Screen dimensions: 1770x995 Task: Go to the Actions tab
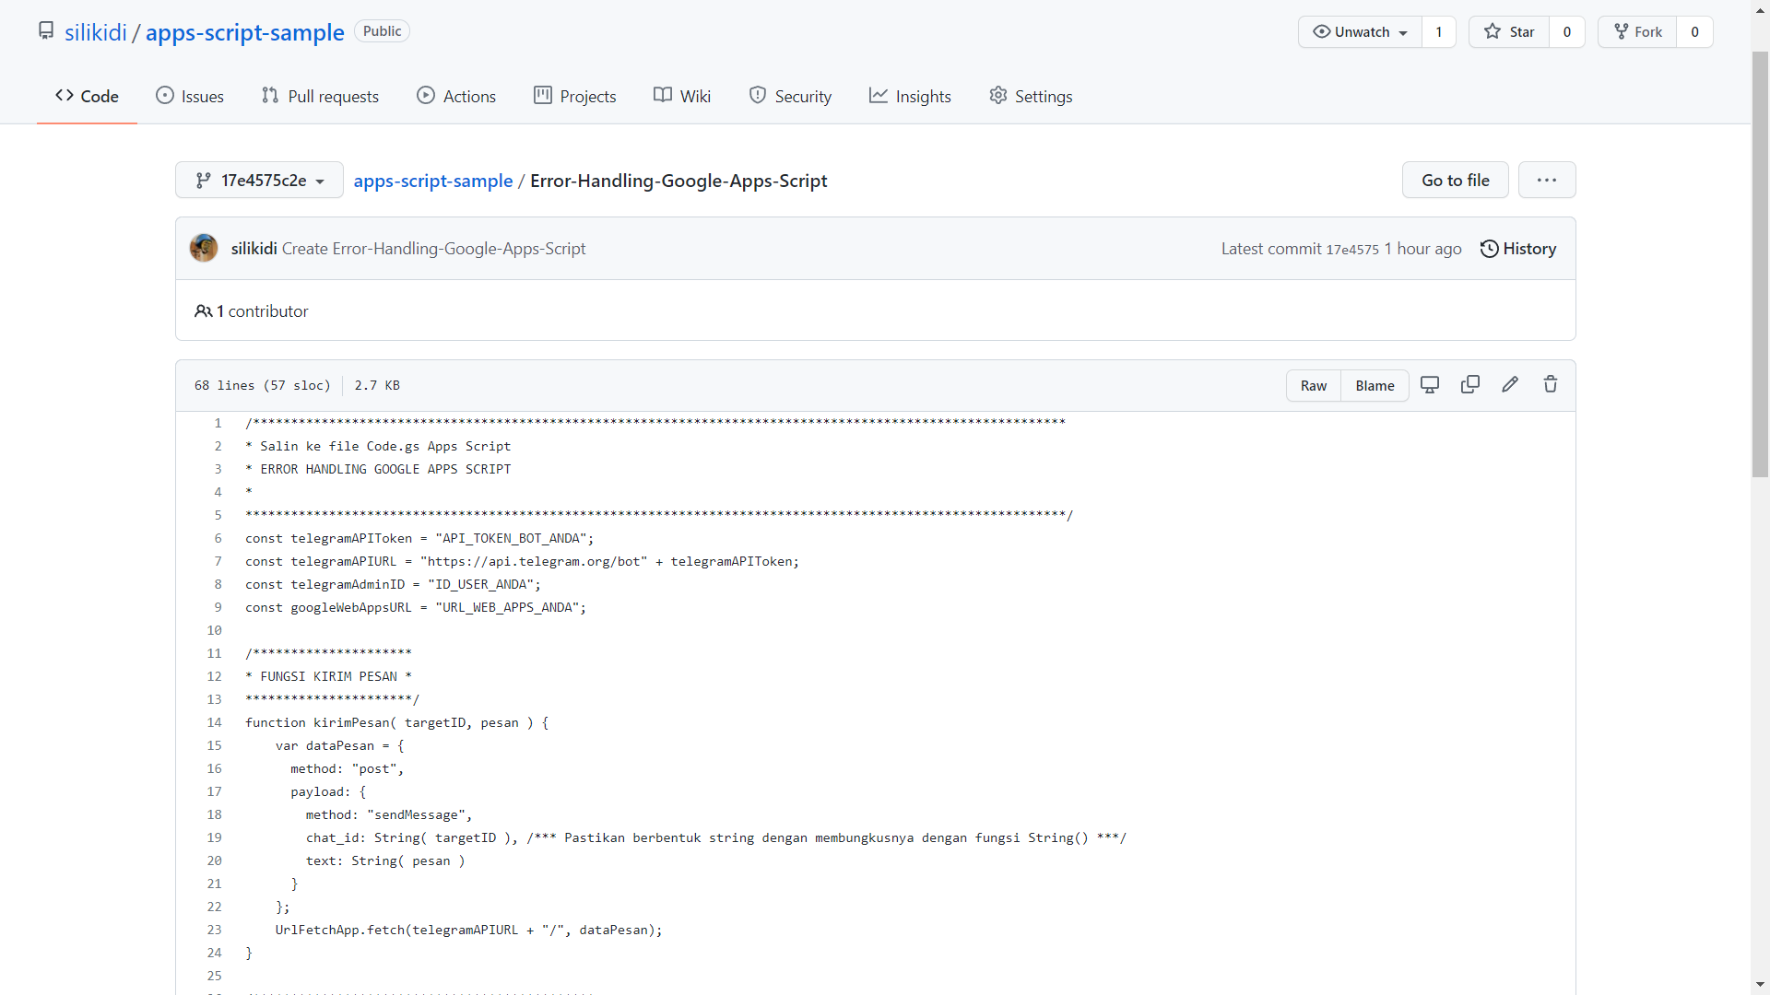456,97
